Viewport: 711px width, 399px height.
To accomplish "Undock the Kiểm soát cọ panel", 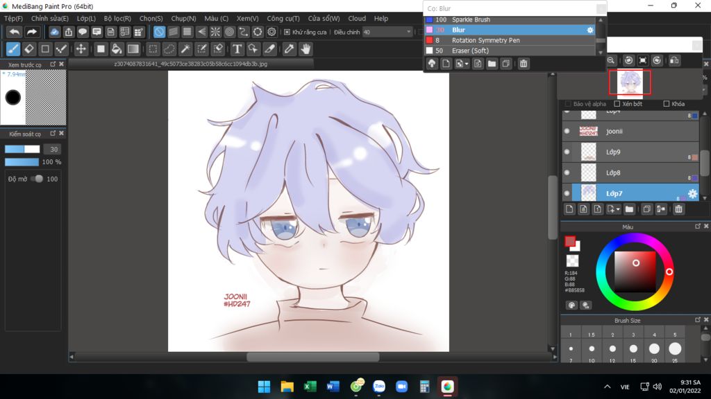I will [53, 134].
